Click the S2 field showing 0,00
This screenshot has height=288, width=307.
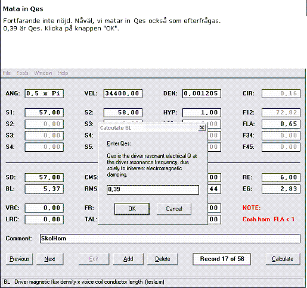44,124
